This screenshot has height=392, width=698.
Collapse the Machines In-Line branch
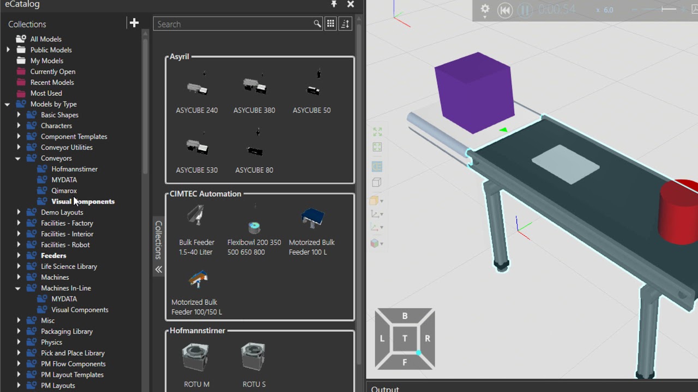click(19, 288)
